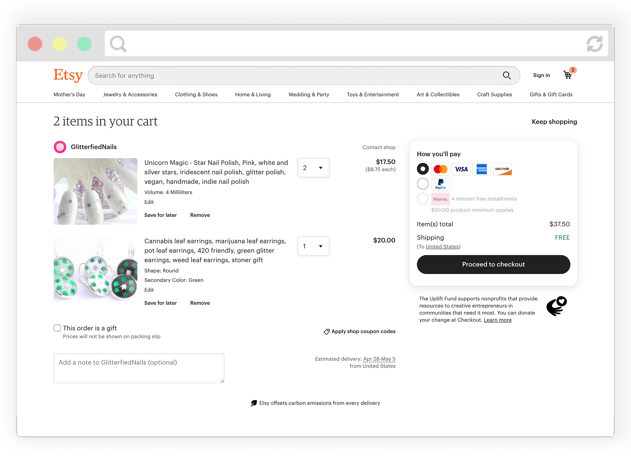The height and width of the screenshot is (476, 631).
Task: Open the Jewelry & Accessories menu
Action: [130, 94]
